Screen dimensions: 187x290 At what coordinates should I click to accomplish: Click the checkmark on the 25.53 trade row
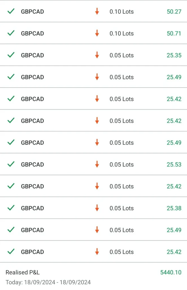[x=11, y=164]
